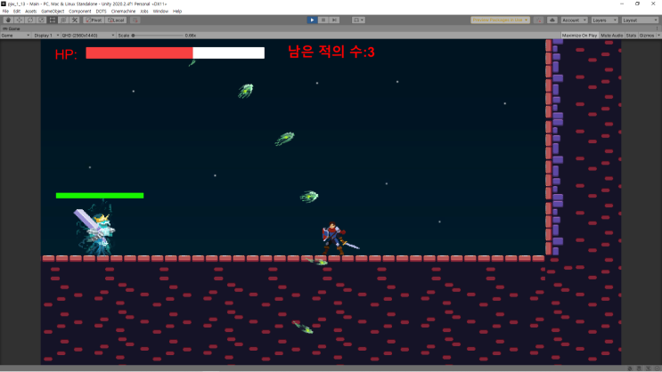Screen dimensions: 662x372
Task: Select the Rotate tool
Action: click(30, 20)
